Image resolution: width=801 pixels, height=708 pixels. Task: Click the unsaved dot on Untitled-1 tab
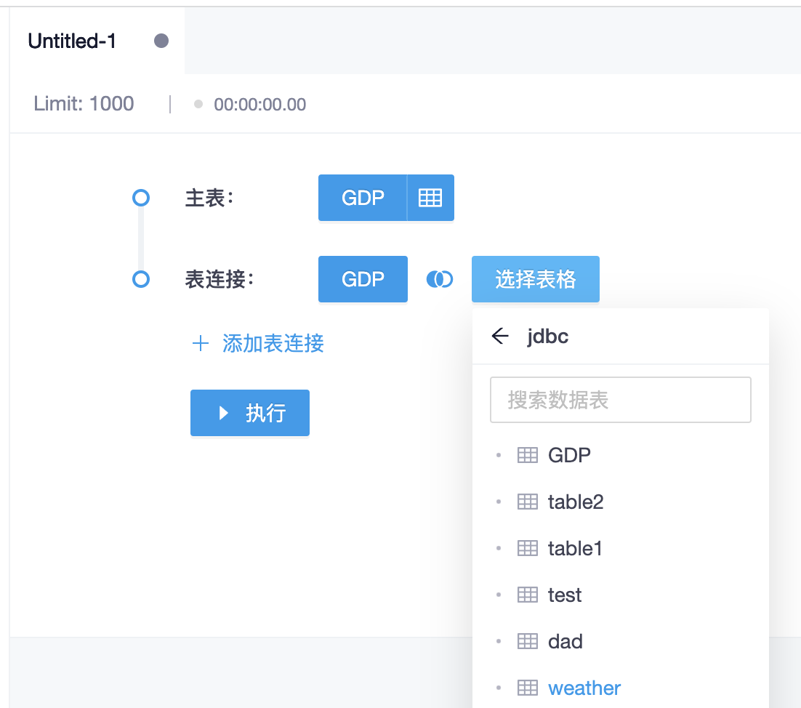click(x=161, y=41)
